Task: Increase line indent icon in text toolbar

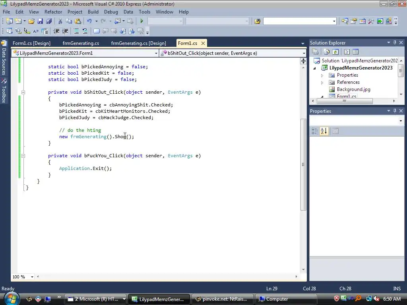Action: (x=65, y=31)
